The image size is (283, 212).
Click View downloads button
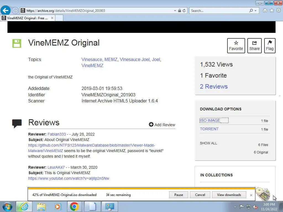click(229, 195)
